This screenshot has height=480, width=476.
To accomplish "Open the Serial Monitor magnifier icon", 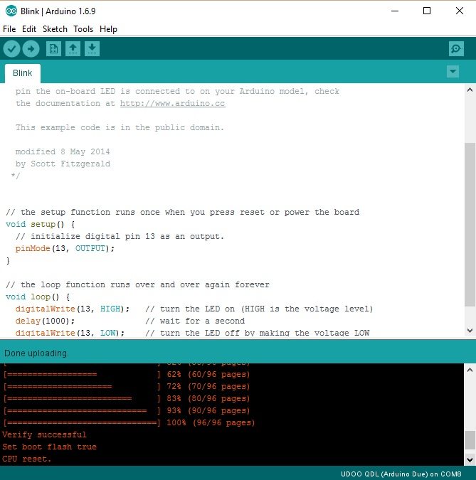I will pyautogui.click(x=456, y=48).
